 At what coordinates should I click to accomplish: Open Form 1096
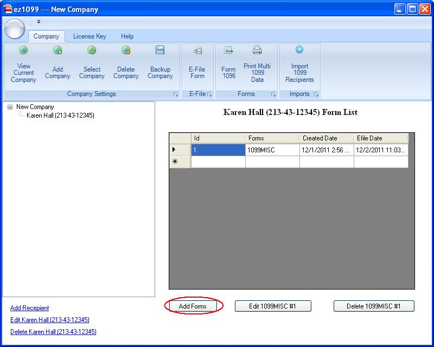tap(228, 65)
